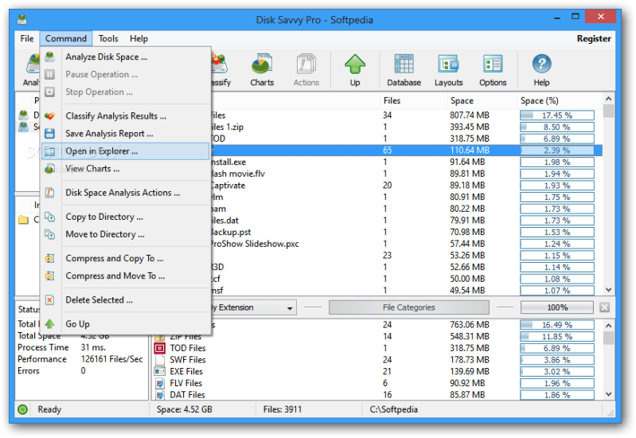
Task: Choose Copy to Directory menu entry
Action: 125,217
